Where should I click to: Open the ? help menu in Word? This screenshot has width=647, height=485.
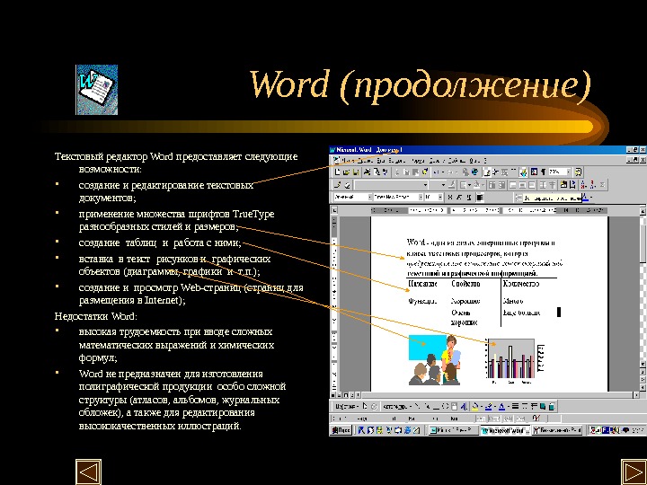(x=485, y=161)
